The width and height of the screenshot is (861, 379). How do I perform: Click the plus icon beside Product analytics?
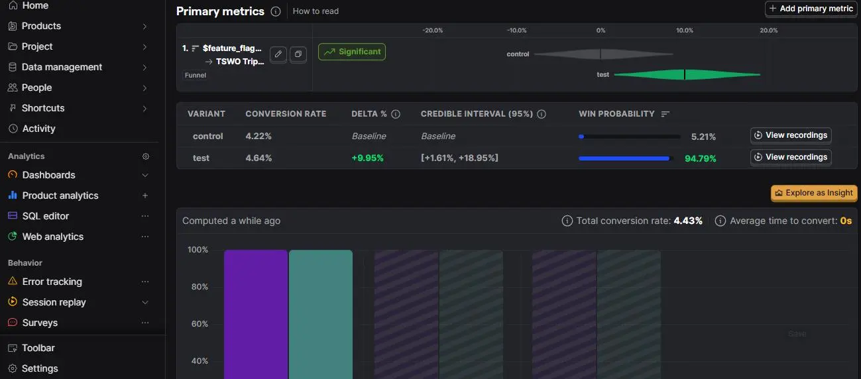click(145, 195)
